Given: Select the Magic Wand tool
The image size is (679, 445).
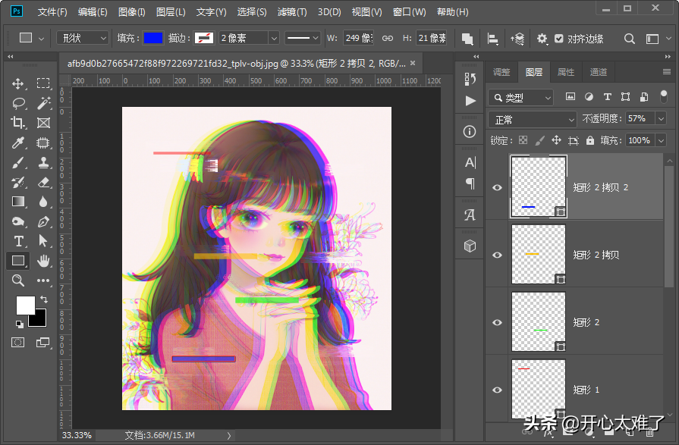Looking at the screenshot, I should click(43, 103).
